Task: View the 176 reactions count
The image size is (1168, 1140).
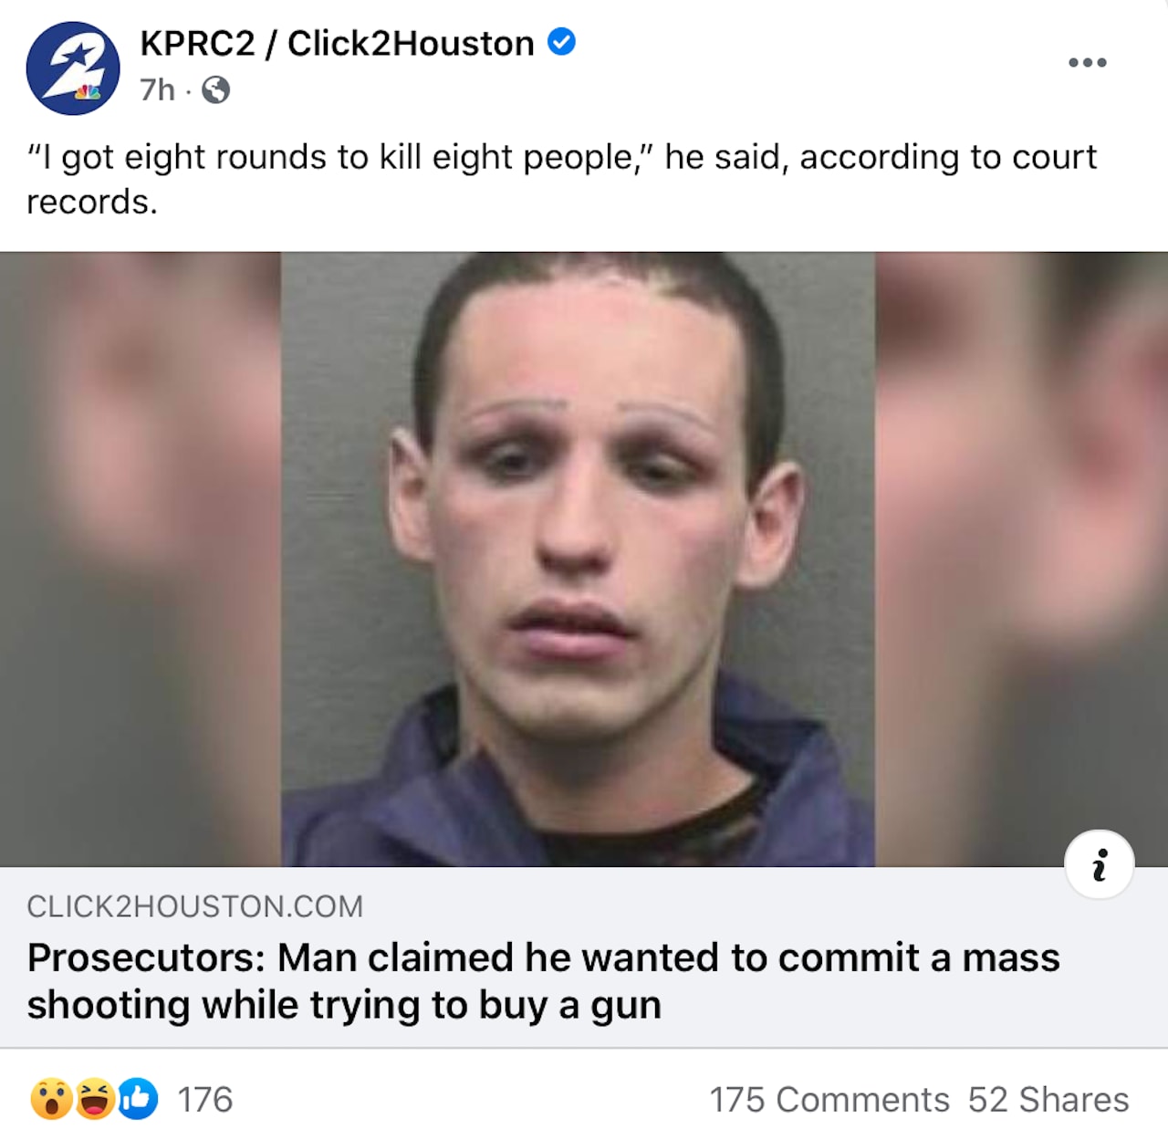Action: click(204, 1100)
